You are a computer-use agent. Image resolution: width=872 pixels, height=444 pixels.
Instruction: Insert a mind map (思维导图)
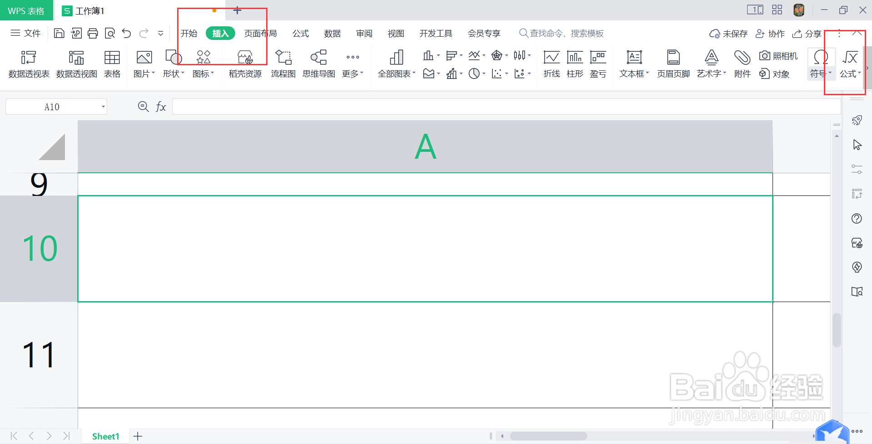pyautogui.click(x=319, y=64)
